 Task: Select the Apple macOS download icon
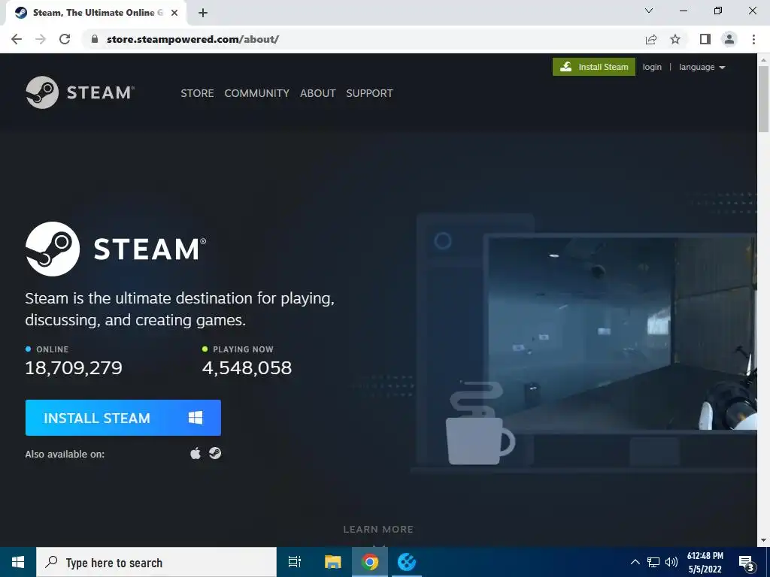(x=196, y=453)
